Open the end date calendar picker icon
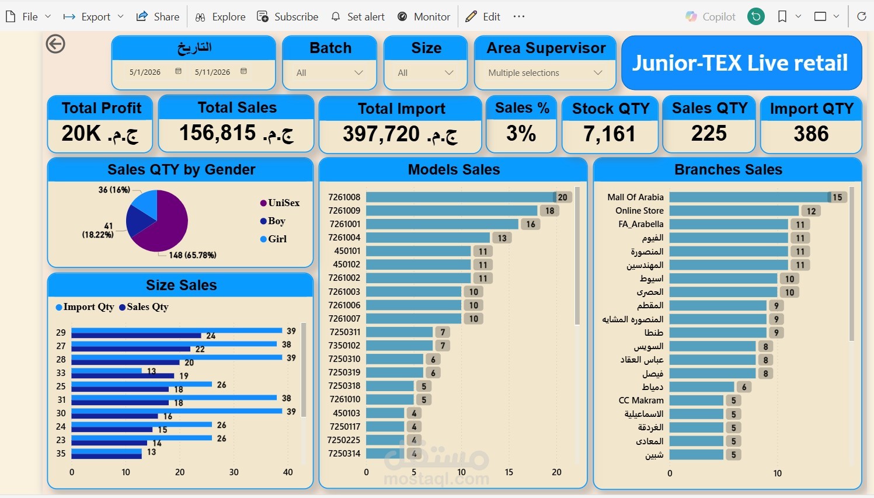 coord(243,71)
